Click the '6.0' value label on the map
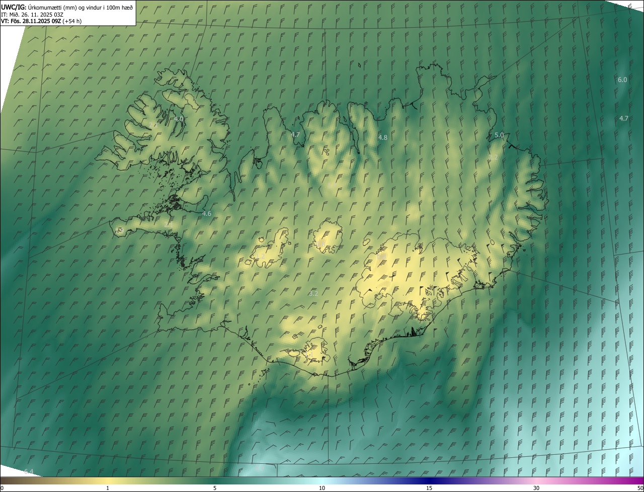 coord(622,79)
